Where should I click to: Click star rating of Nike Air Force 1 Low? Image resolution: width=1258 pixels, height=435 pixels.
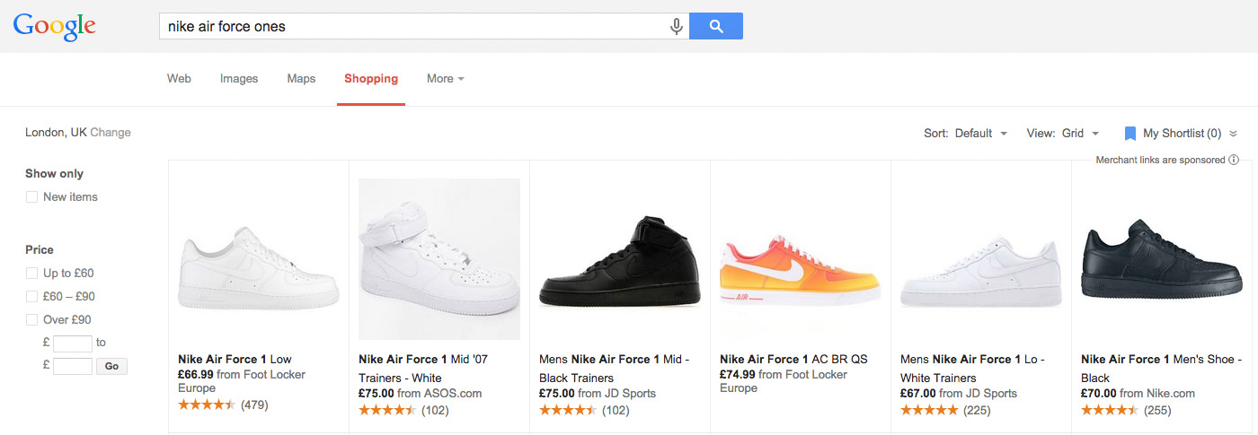point(207,405)
